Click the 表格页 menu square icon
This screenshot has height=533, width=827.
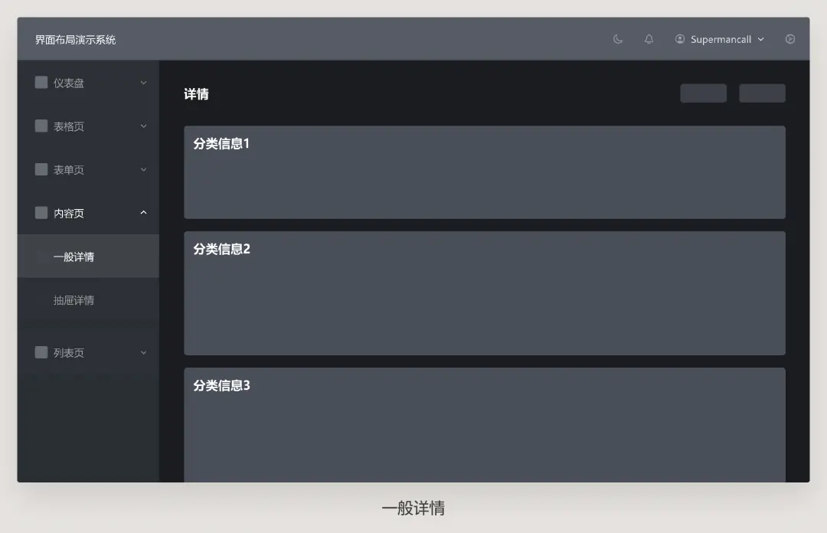[x=41, y=126]
